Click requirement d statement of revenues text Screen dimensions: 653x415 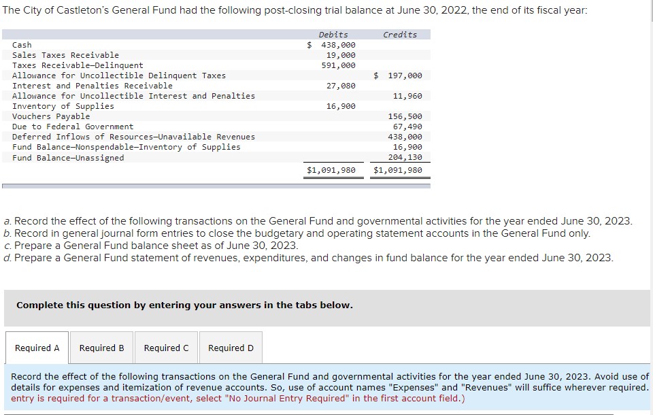coord(308,258)
